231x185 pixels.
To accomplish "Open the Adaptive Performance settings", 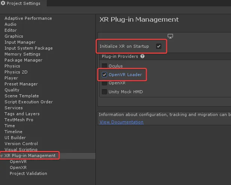I will pos(28,18).
